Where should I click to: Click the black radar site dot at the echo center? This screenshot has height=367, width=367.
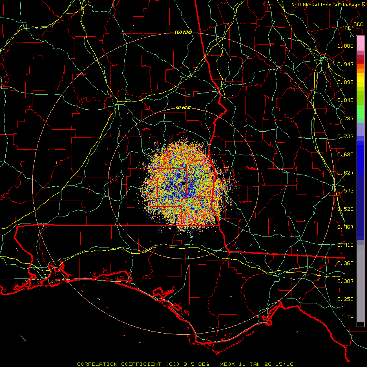(183, 183)
